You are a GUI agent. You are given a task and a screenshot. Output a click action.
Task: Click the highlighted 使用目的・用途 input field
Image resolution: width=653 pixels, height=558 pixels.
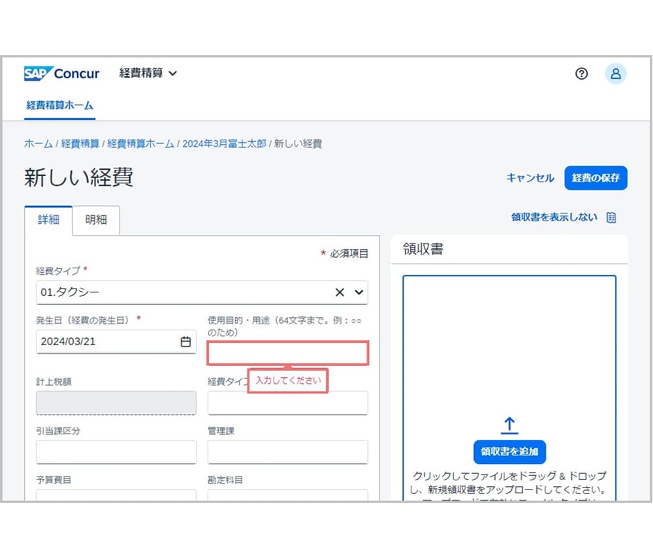pos(287,352)
